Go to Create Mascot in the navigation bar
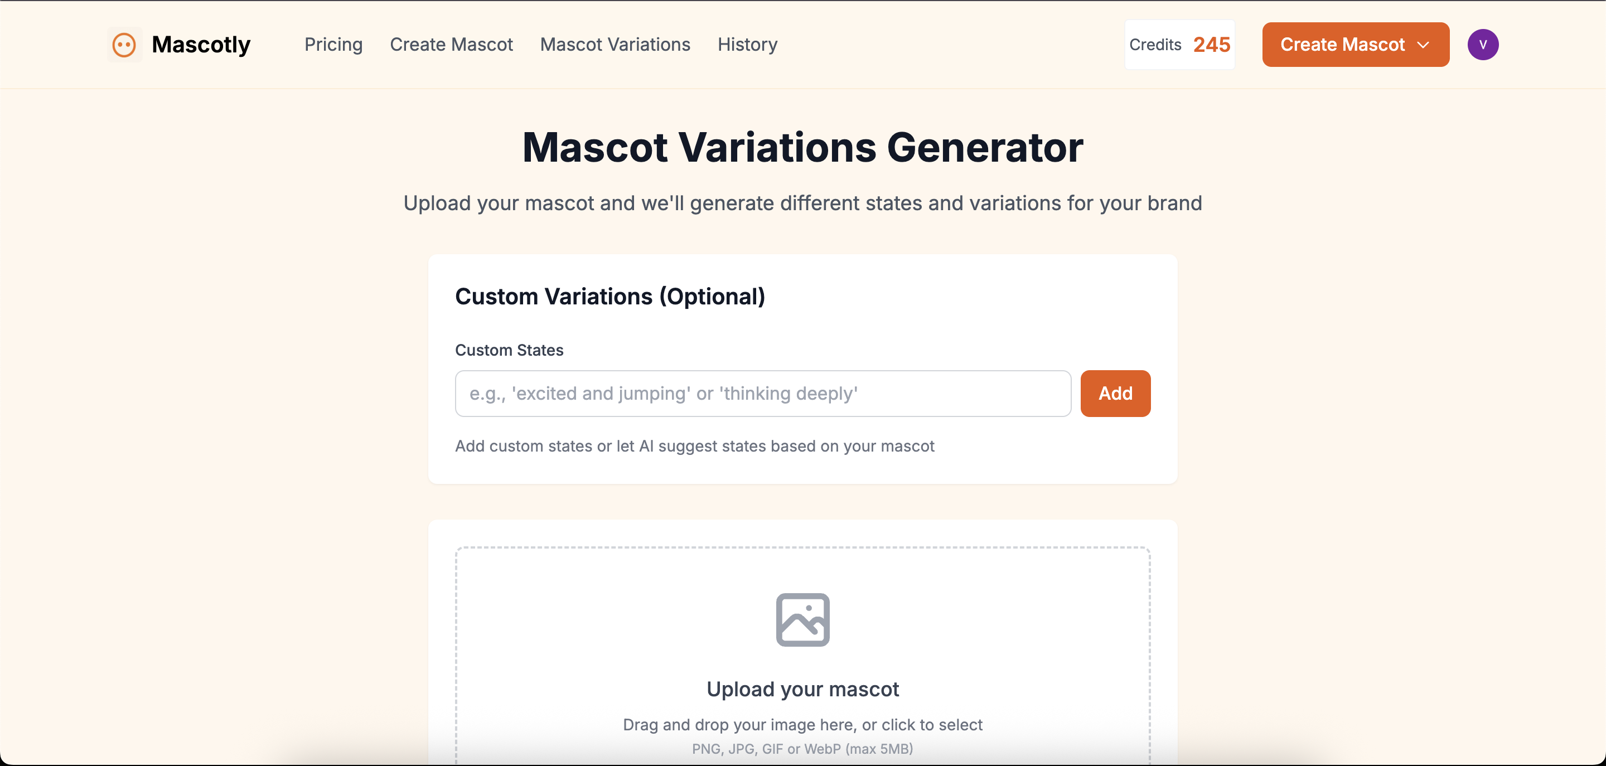The image size is (1606, 766). click(x=451, y=45)
